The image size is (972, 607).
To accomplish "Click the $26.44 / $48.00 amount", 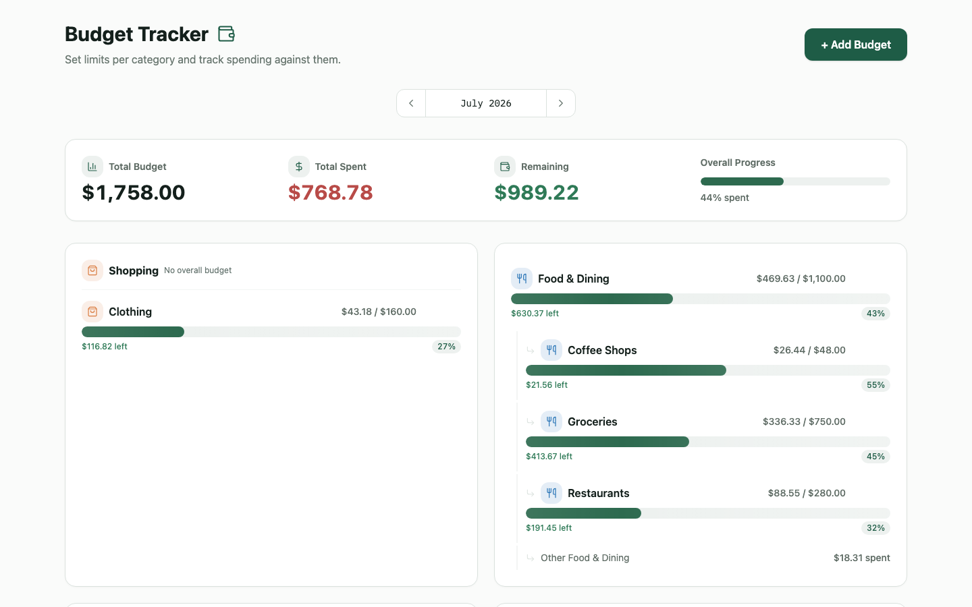I will (x=809, y=350).
